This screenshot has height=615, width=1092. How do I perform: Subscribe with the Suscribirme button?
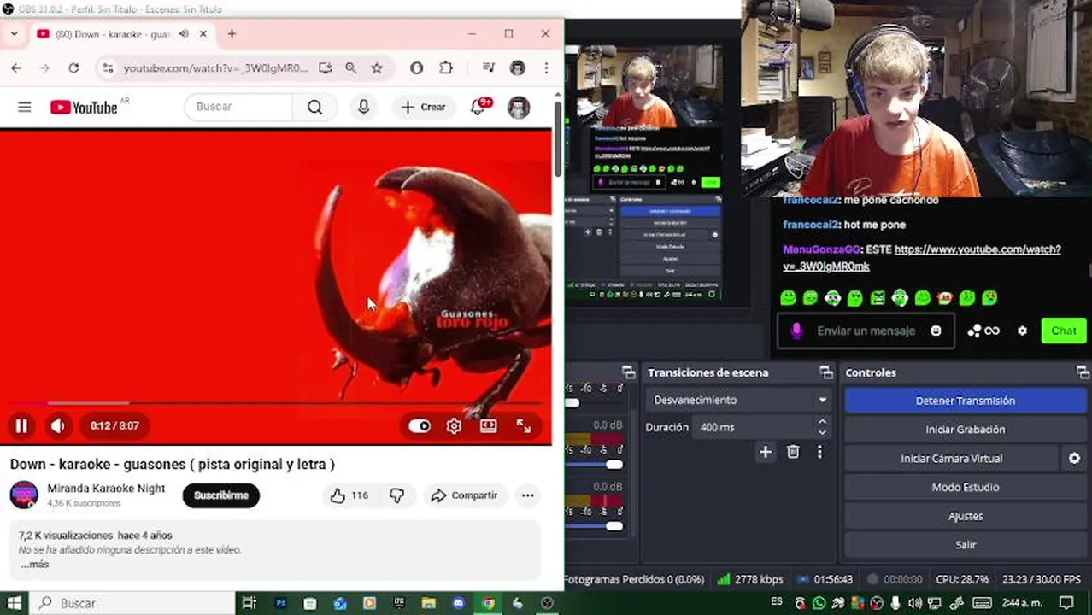click(220, 495)
